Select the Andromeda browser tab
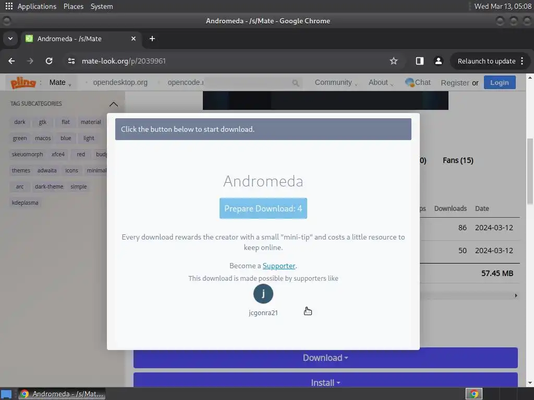Image resolution: width=534 pixels, height=400 pixels. pyautogui.click(x=81, y=39)
